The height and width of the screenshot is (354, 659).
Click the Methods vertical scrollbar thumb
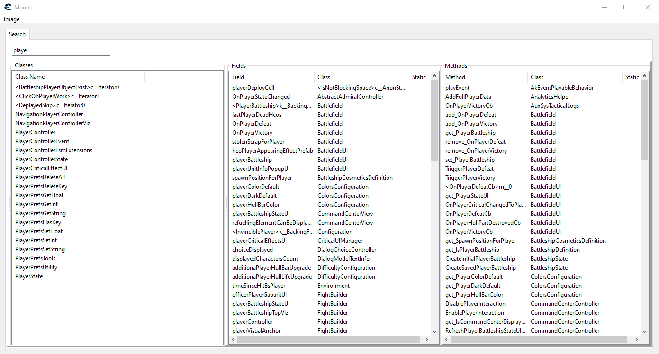[644, 121]
